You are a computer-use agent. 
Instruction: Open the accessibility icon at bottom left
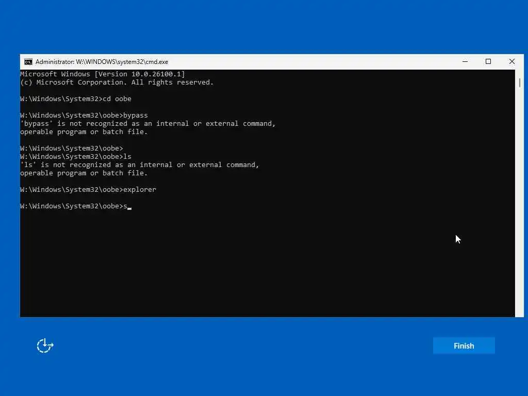click(45, 345)
